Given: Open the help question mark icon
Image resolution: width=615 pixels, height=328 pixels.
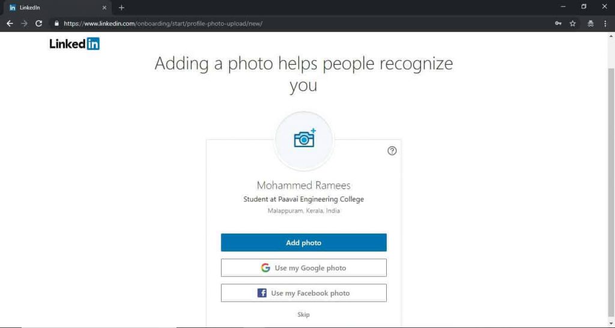Looking at the screenshot, I should (392, 151).
